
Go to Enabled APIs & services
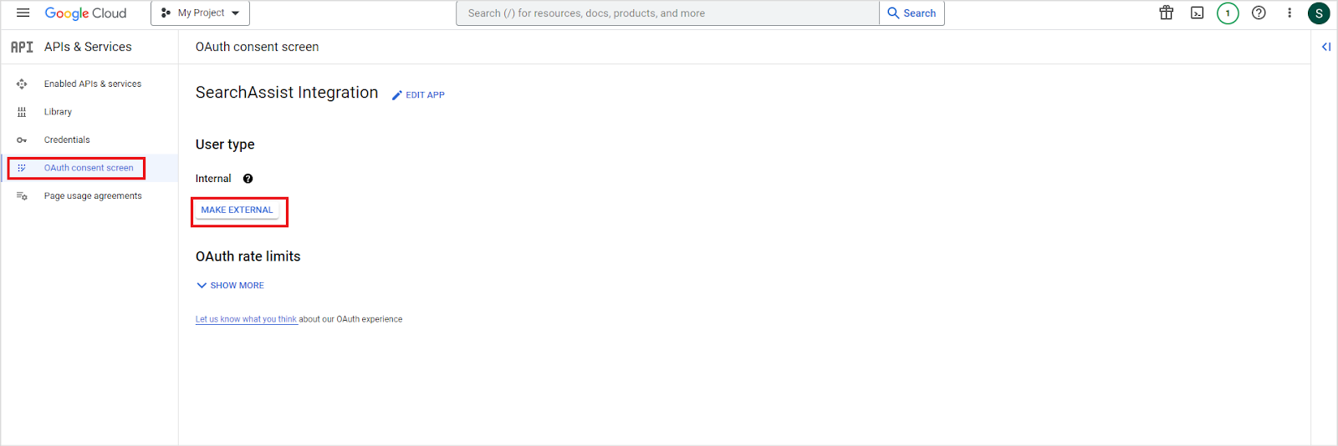[93, 84]
